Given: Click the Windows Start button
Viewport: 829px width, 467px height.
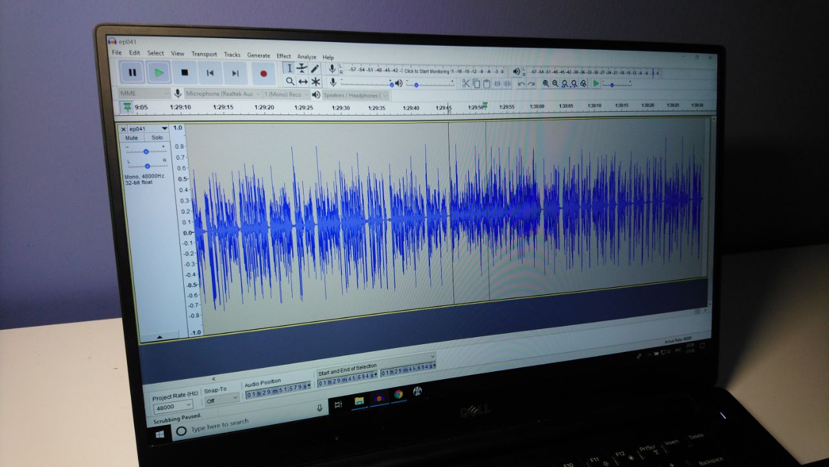Looking at the screenshot, I should pos(159,435).
